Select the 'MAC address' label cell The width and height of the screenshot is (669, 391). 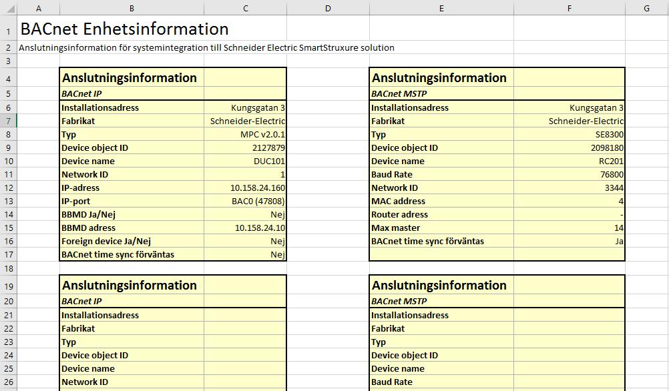[441, 202]
